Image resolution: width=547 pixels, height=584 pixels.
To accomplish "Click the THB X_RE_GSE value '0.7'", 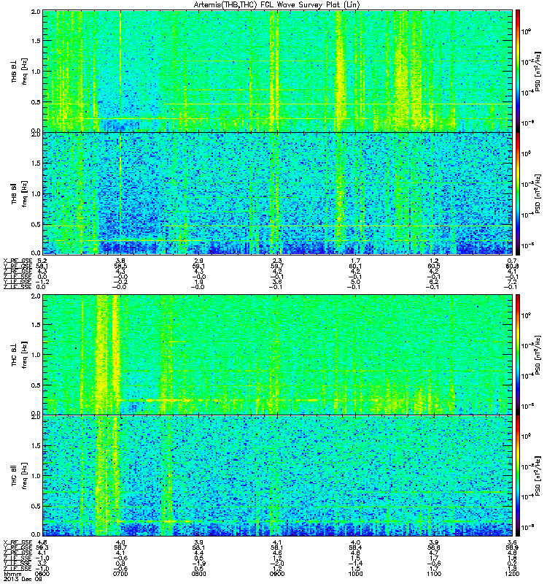I will 512,261.
